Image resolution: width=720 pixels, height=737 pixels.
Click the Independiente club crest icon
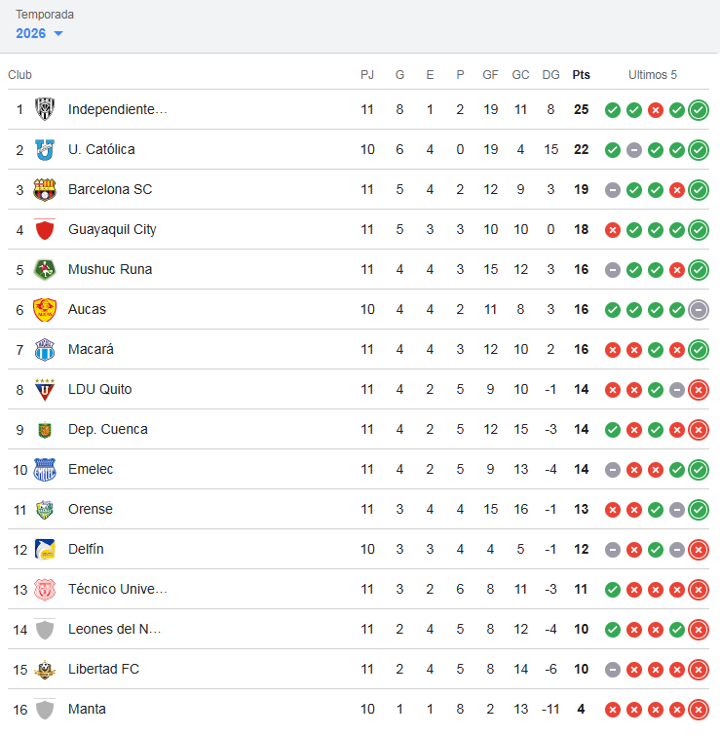pyautogui.click(x=45, y=109)
